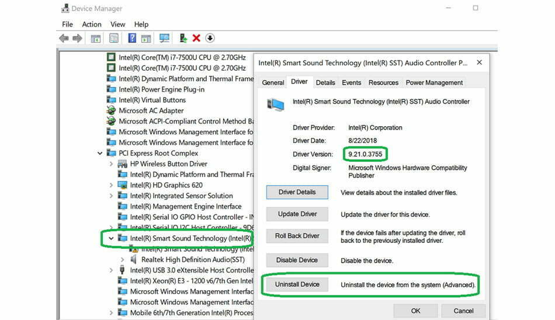Viewport: 555px width, 320px height.
Task: Toggle the console tree toolbar icon
Action: coord(96,39)
